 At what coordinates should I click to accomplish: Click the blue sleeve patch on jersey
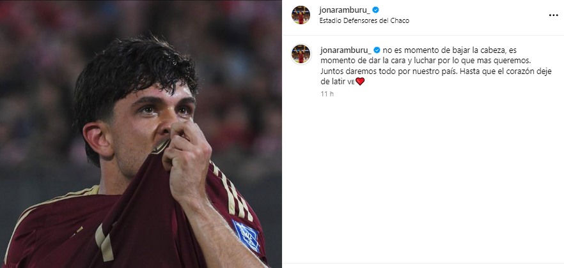click(x=246, y=236)
